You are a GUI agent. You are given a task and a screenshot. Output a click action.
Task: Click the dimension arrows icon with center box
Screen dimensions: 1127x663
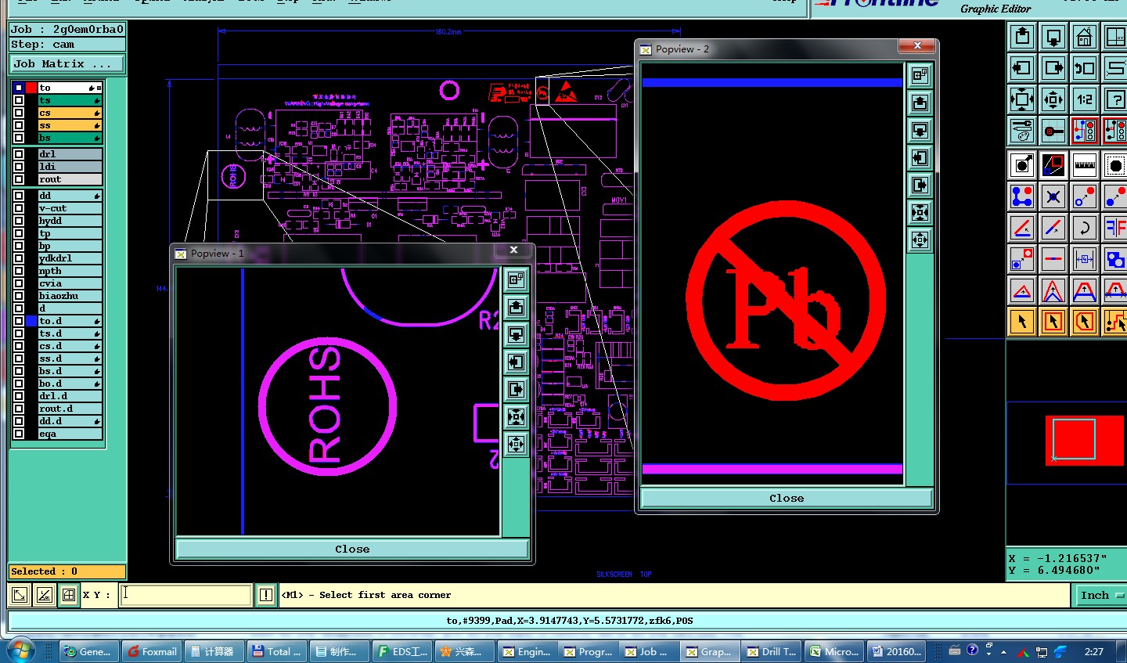coord(1084,259)
